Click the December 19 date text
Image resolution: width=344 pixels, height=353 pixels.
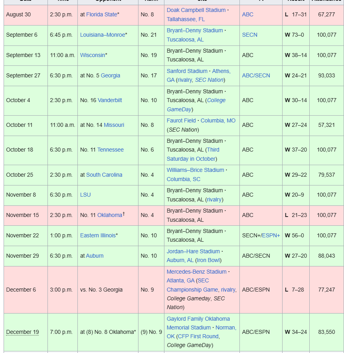[22, 332]
